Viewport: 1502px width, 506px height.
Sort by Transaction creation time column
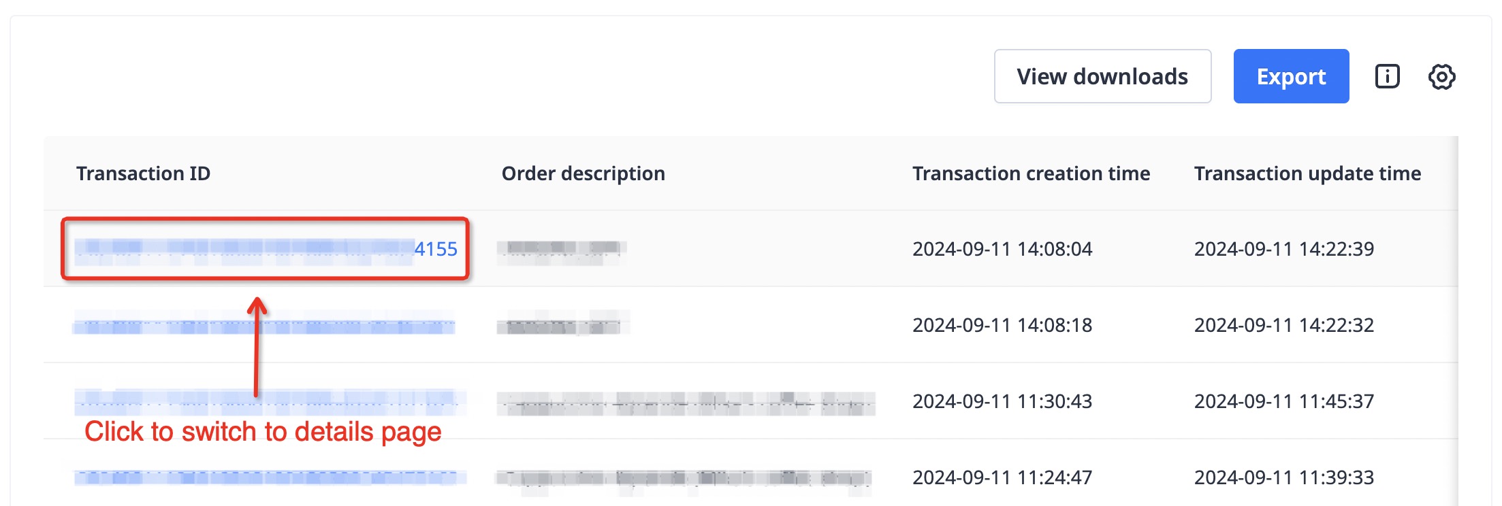pos(1032,173)
